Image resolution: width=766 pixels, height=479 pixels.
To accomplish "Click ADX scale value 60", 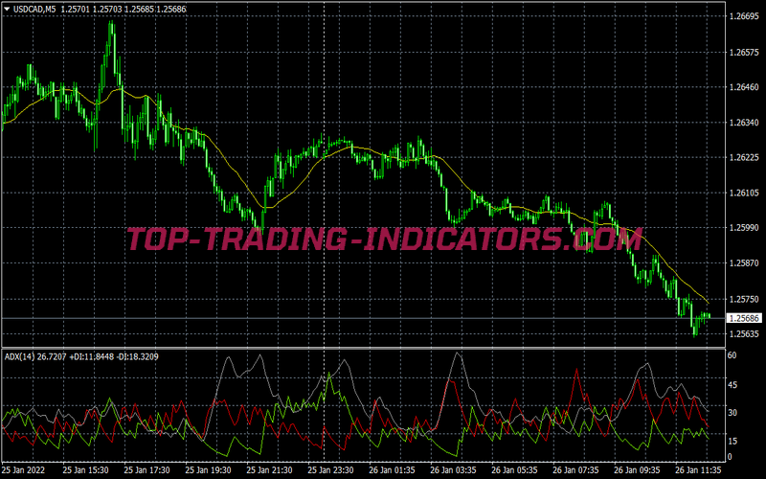I will [732, 355].
